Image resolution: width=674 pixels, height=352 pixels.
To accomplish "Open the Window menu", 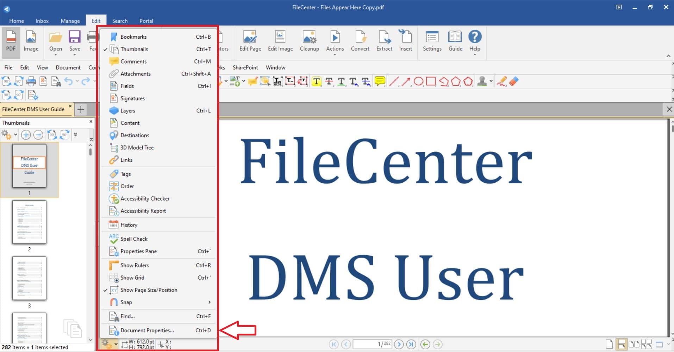I will [x=275, y=67].
